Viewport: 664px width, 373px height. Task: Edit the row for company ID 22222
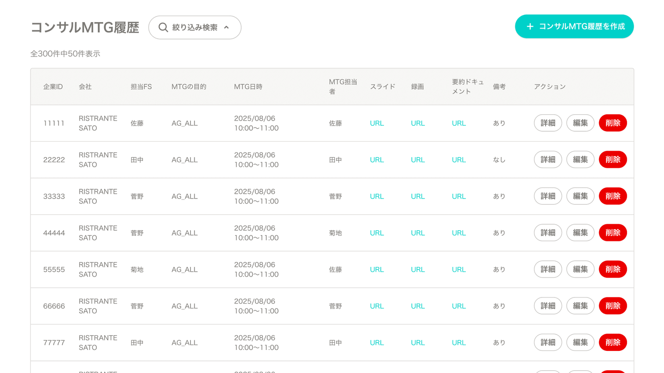coord(580,160)
